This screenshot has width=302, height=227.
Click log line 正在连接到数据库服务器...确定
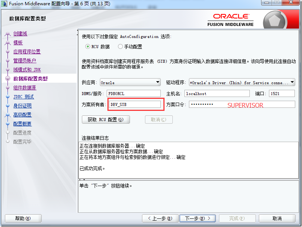click(112, 146)
